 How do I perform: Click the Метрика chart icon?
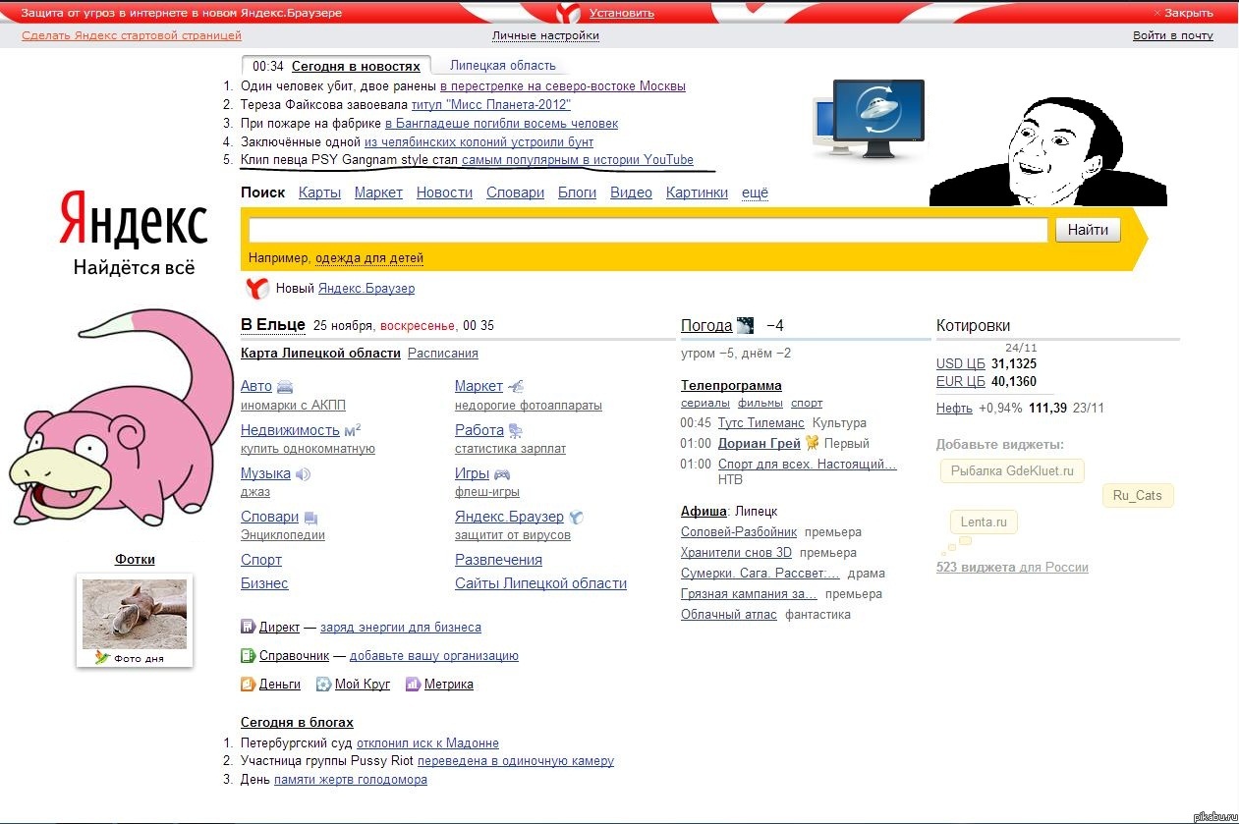point(413,684)
